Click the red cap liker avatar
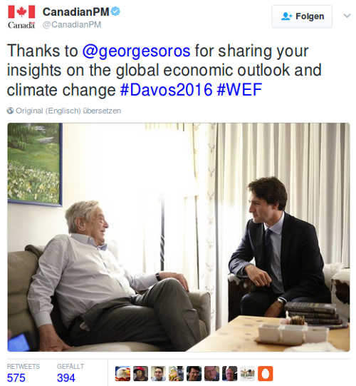This screenshot has width=356, height=386. 140,373
